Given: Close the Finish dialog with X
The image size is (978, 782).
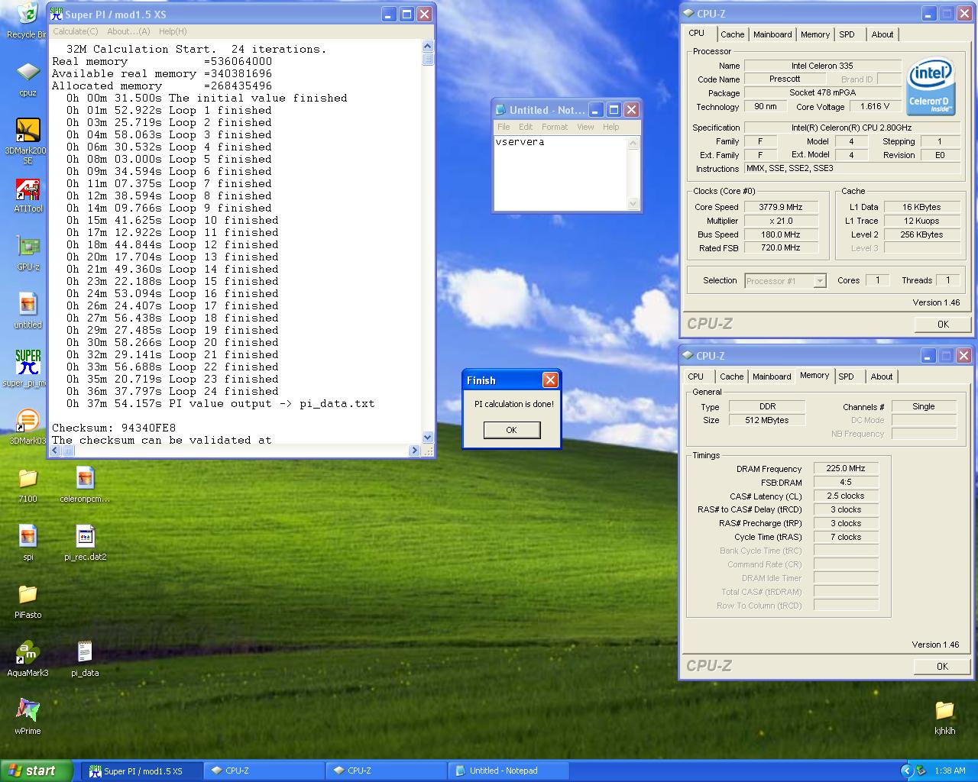Looking at the screenshot, I should point(550,380).
